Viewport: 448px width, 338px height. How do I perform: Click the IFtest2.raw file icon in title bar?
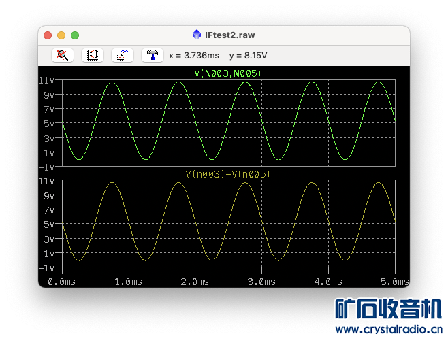pos(197,35)
